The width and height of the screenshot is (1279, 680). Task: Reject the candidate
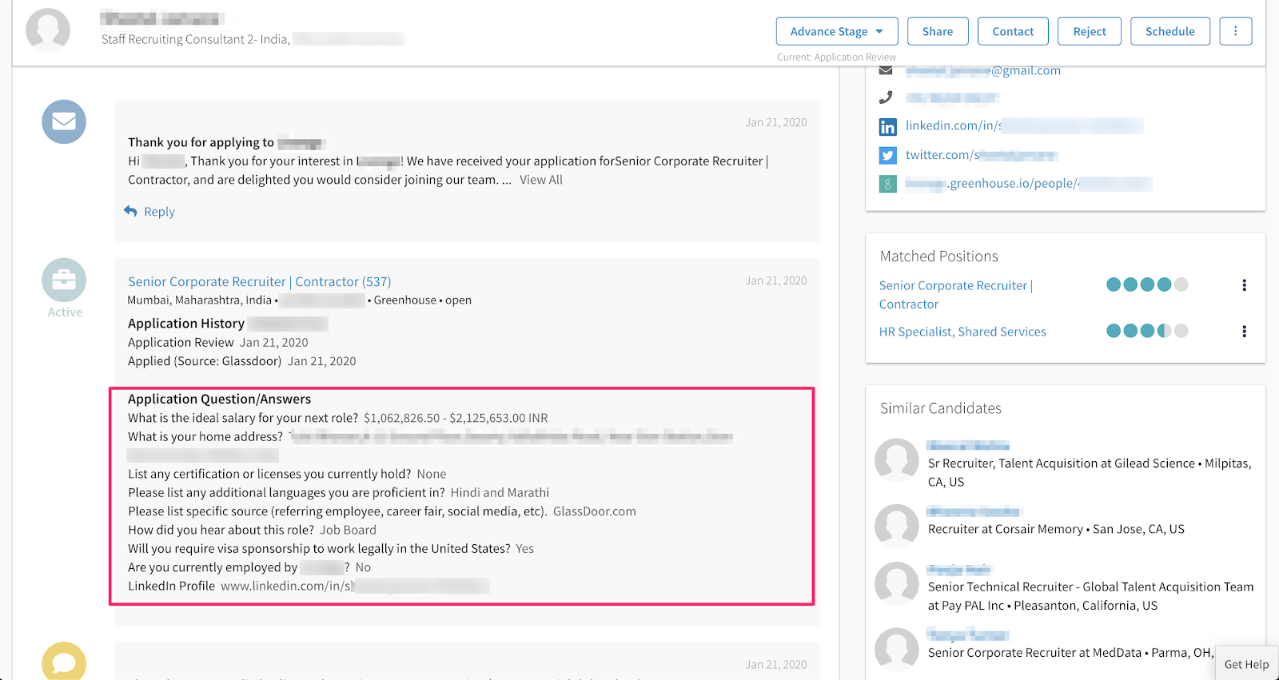1090,31
